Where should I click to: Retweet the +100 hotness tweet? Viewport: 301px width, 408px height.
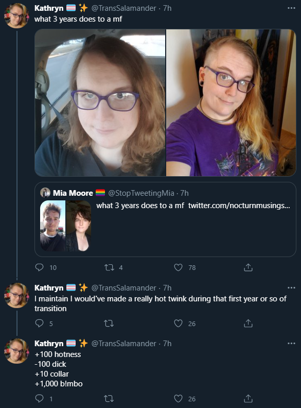tap(109, 399)
